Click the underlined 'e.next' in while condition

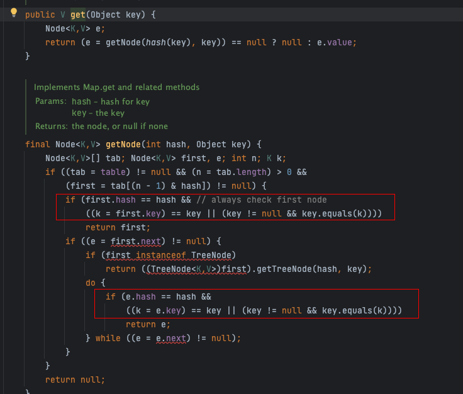[x=171, y=338]
